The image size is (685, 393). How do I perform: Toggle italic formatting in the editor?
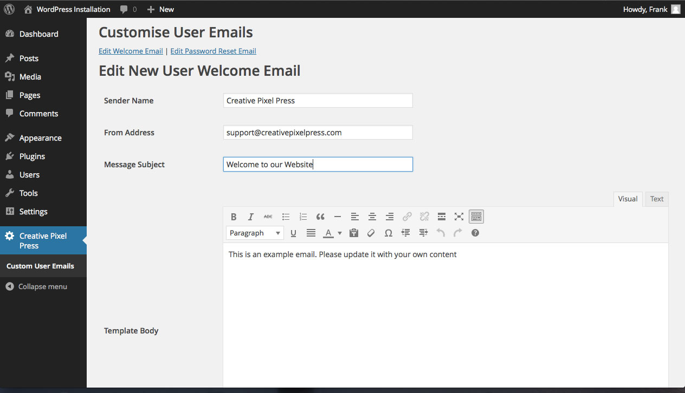(251, 217)
